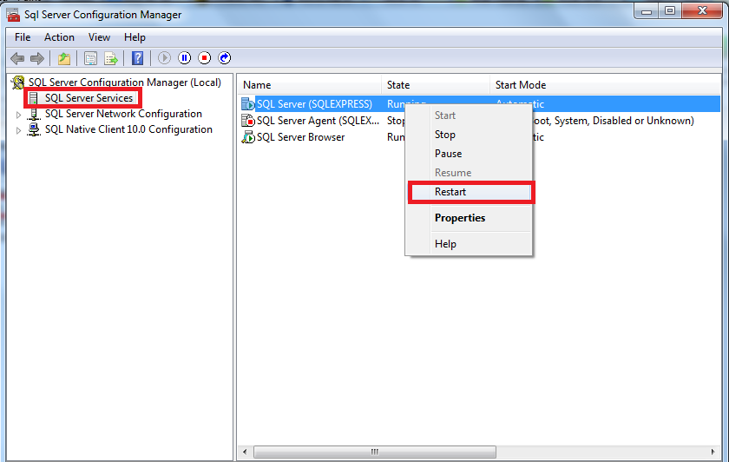Open the Help menu in menu bar

(x=135, y=37)
